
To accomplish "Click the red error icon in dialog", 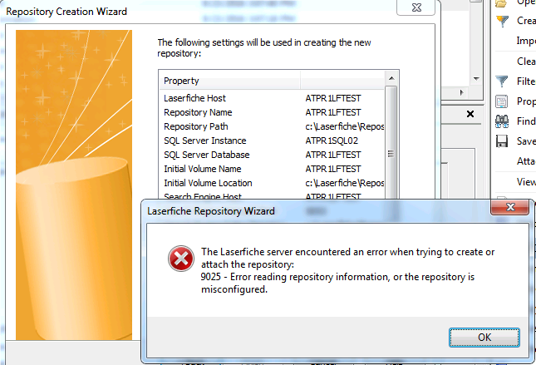I will tap(181, 259).
